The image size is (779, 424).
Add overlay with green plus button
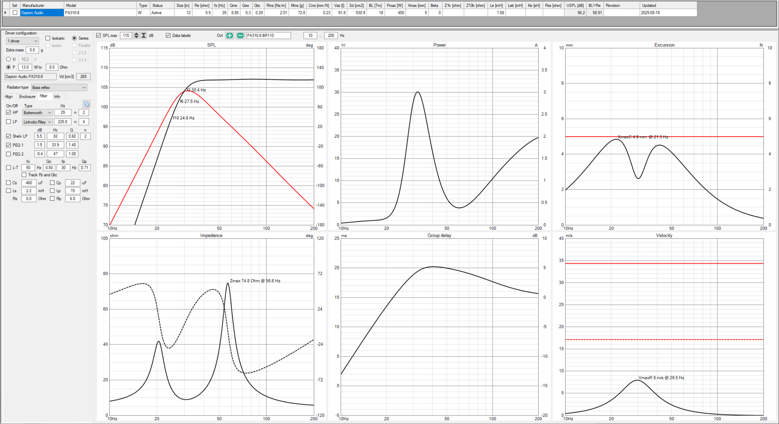tap(229, 35)
